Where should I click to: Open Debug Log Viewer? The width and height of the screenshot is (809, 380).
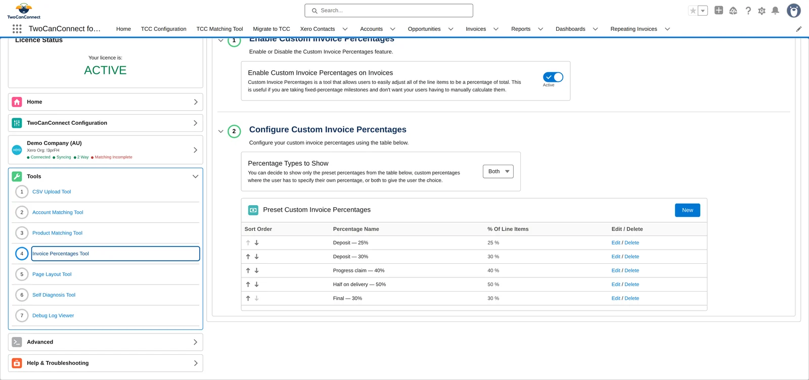pyautogui.click(x=53, y=316)
